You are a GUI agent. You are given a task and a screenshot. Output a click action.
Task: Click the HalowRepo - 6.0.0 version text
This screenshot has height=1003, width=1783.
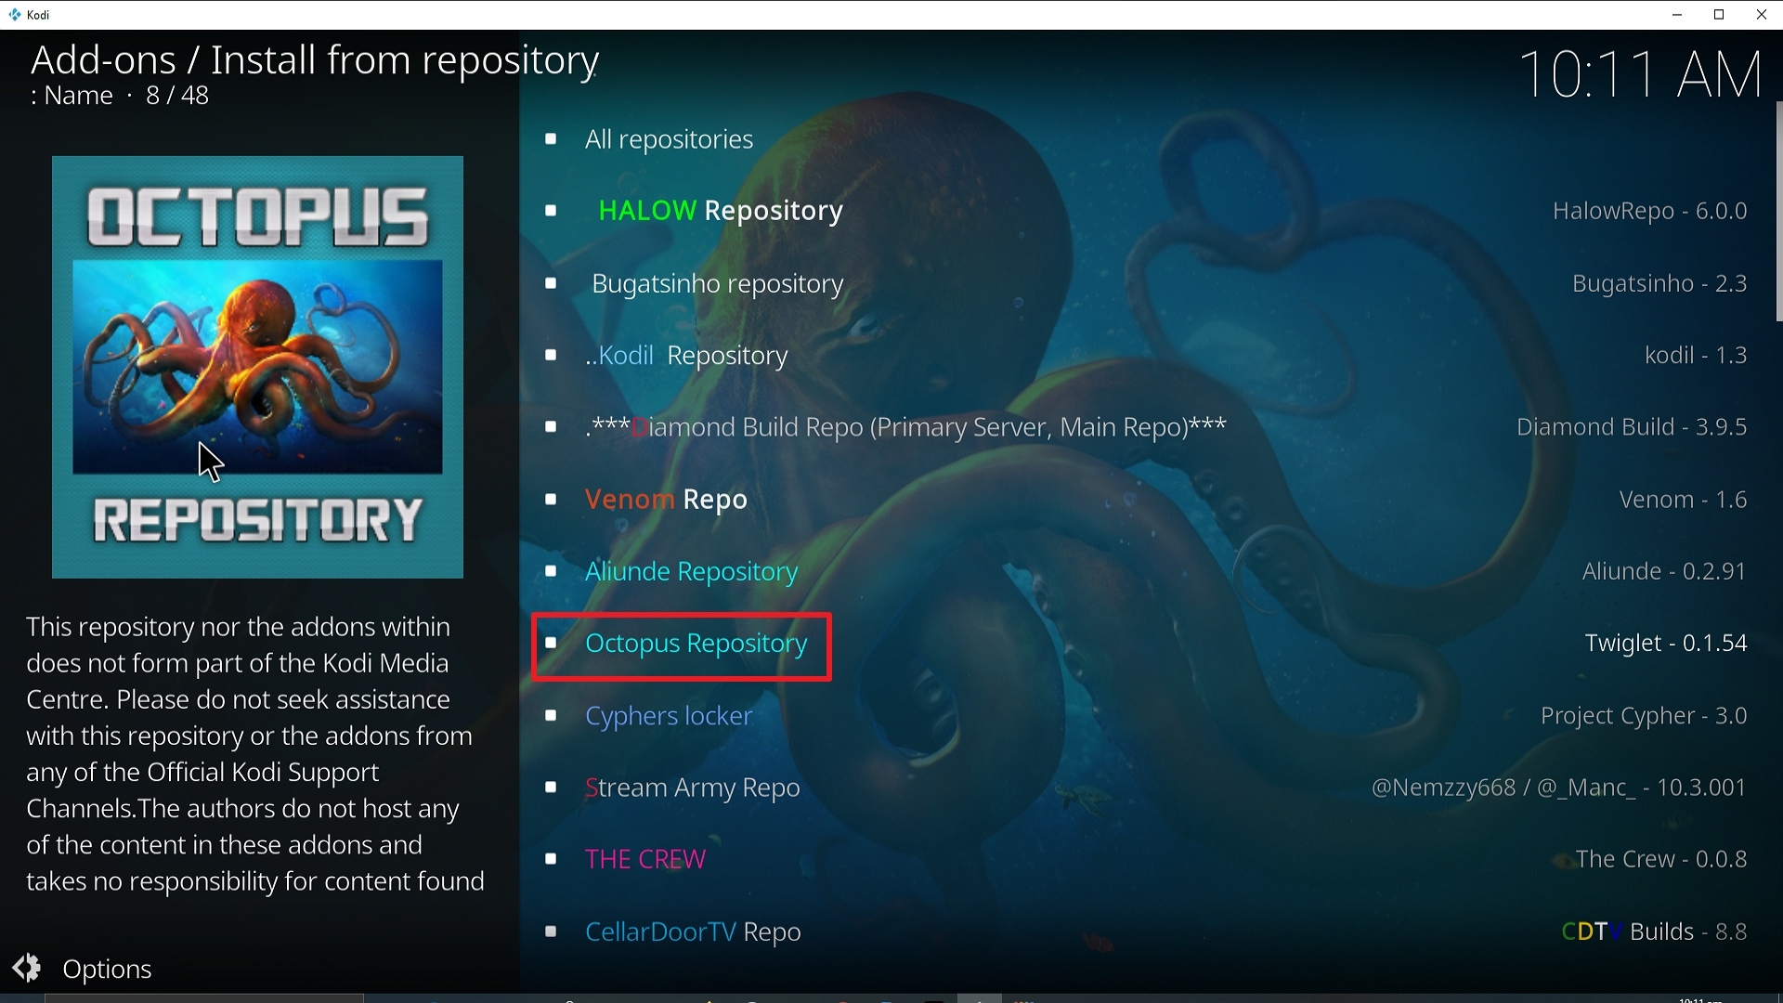[1649, 211]
